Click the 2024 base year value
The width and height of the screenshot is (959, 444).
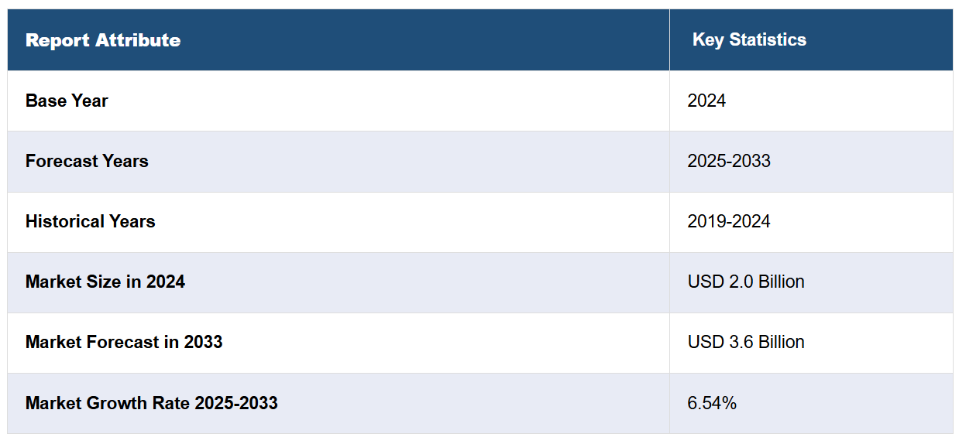tap(706, 101)
